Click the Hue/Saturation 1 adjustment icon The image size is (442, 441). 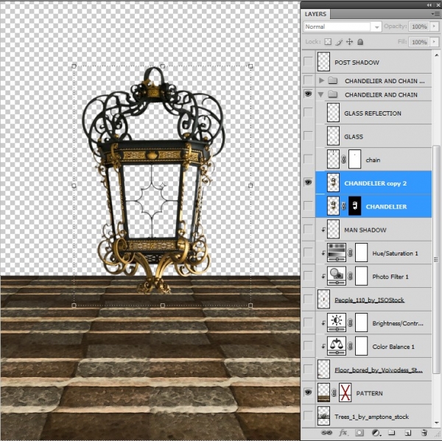click(x=337, y=253)
